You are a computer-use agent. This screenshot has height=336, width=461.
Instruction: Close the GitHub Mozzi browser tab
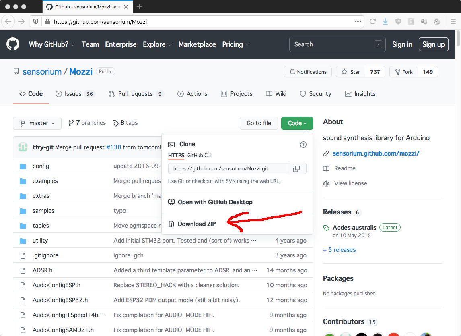(126, 7)
